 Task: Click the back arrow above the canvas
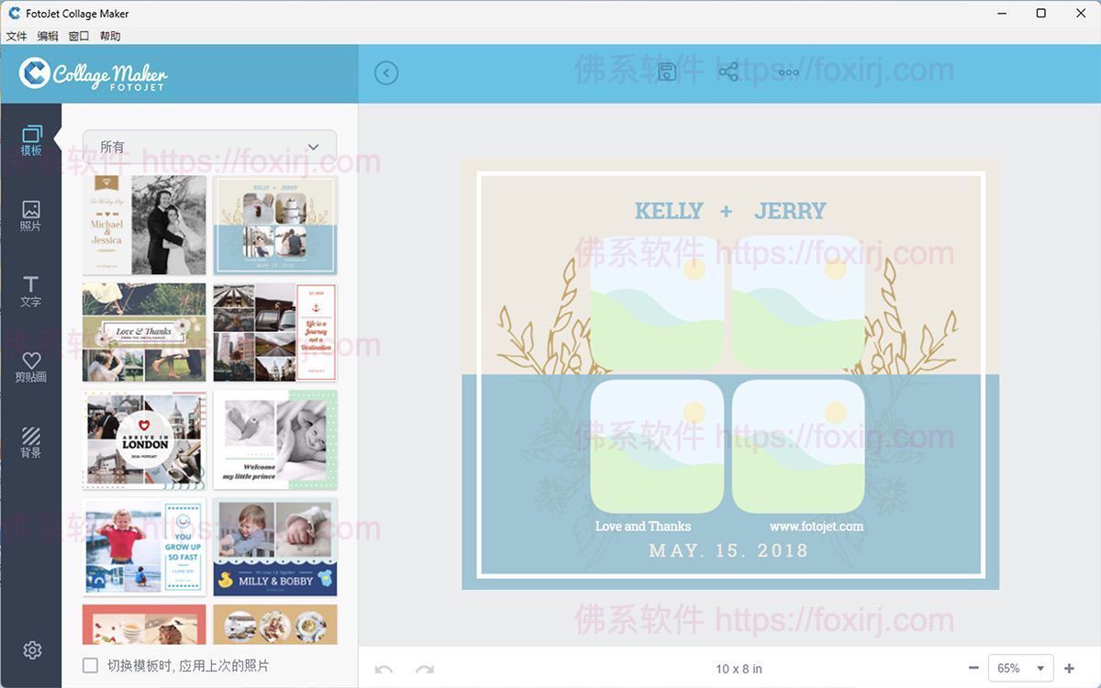(385, 72)
